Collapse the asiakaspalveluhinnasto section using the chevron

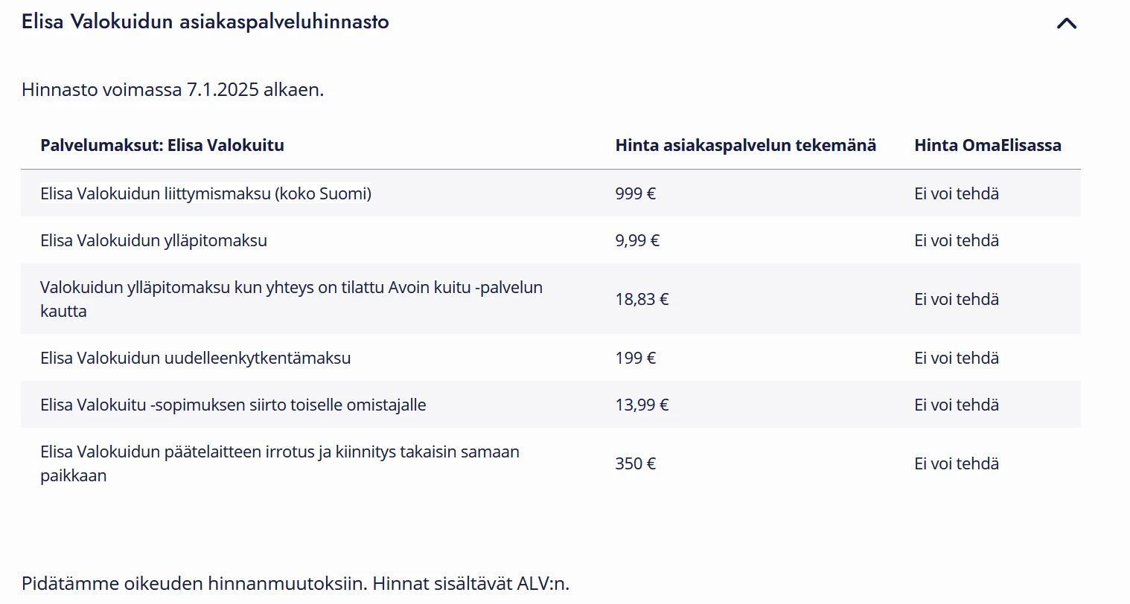1066,23
